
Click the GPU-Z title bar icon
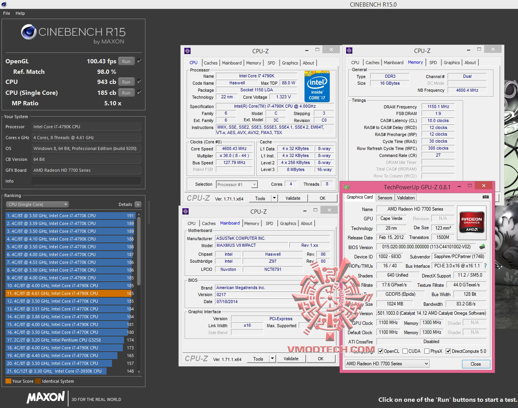click(347, 187)
